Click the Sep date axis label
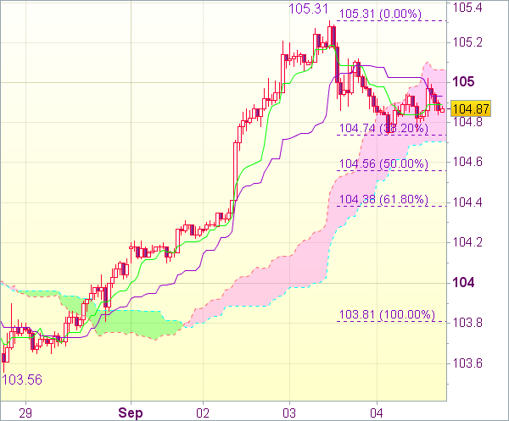This screenshot has height=421, width=509. (131, 413)
